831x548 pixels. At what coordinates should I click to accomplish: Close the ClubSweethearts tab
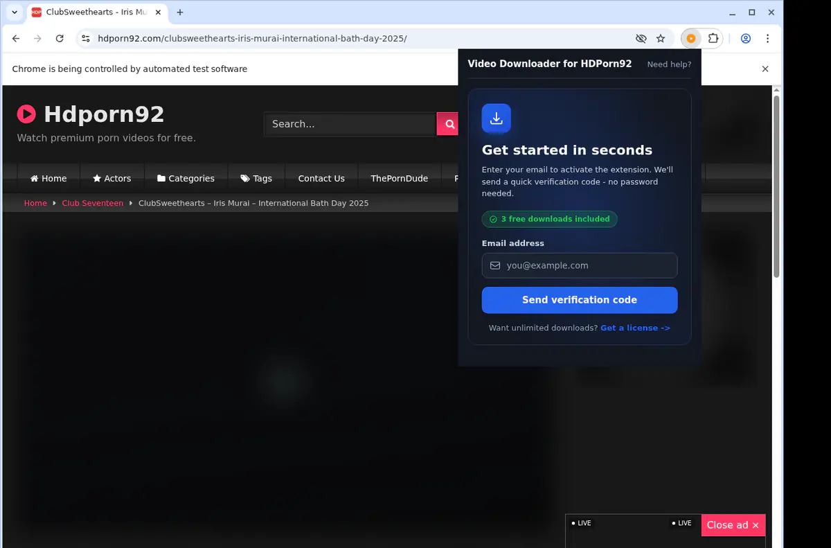[157, 12]
